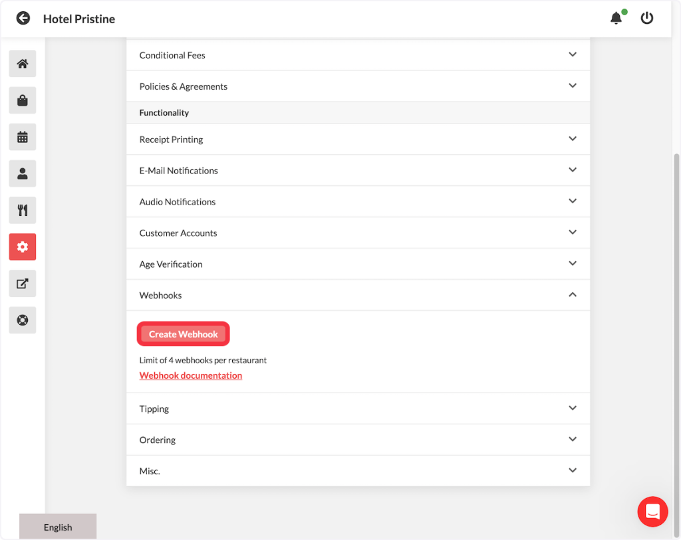Viewport: 681px width, 540px height.
Task: Go to the Home sidebar icon
Action: pos(23,64)
